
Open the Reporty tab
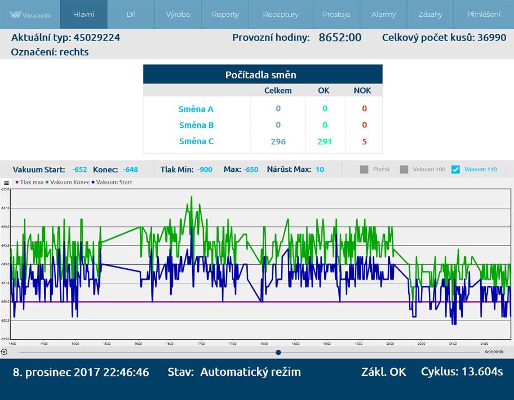(225, 15)
